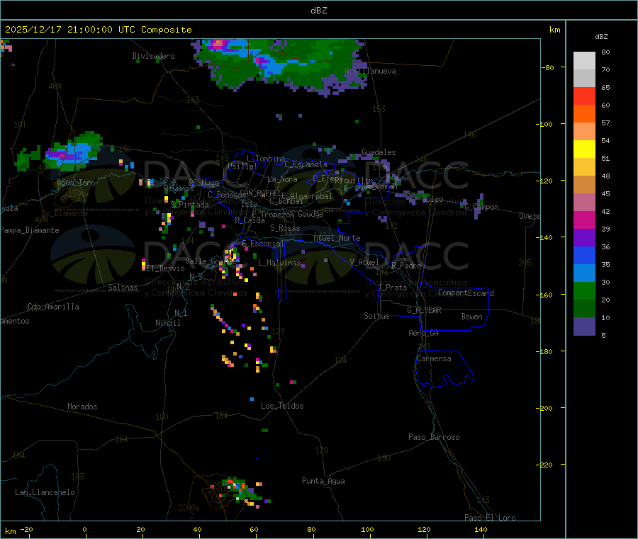Viewport: 638px width, 539px height.
Task: Click the Lag.Llancanelo label
Action: [x=45, y=492]
